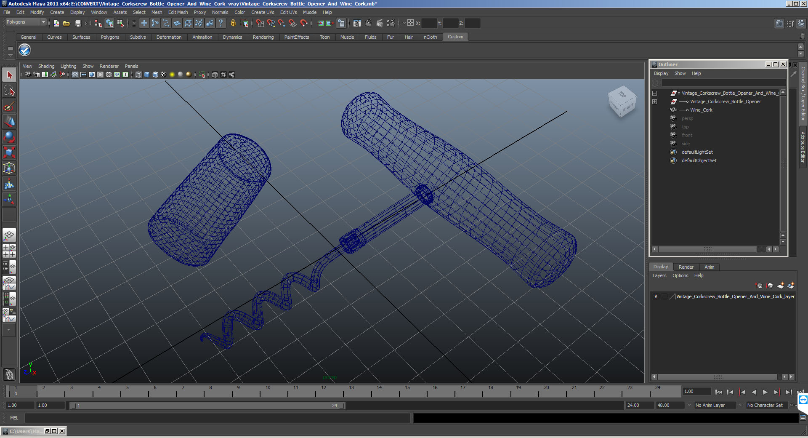Select the Show Manipulator tool
The width and height of the screenshot is (808, 438).
pos(9,199)
